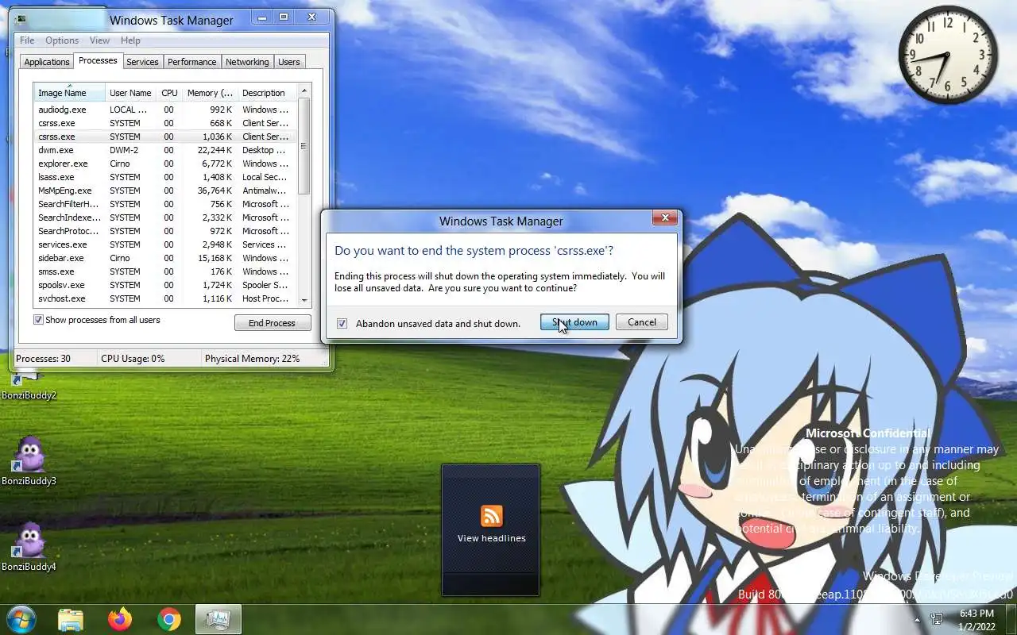Switch to the Performance tab
Viewport: 1017px width, 635px height.
point(191,62)
